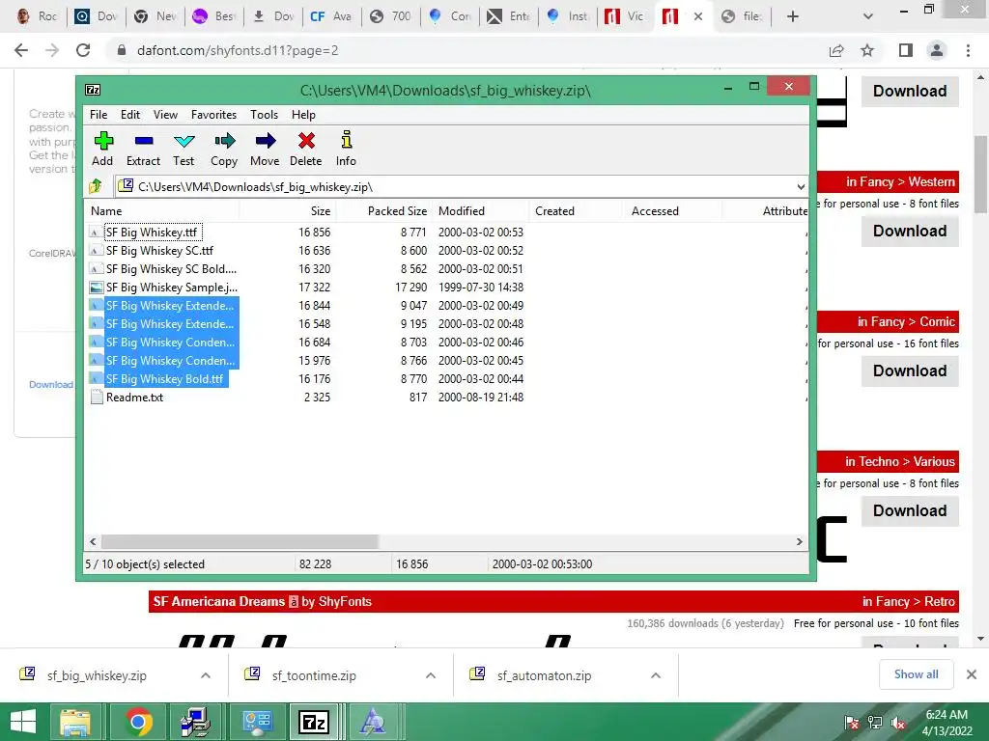Reload the dafont page
Image resolution: width=989 pixels, height=741 pixels.
pyautogui.click(x=83, y=50)
